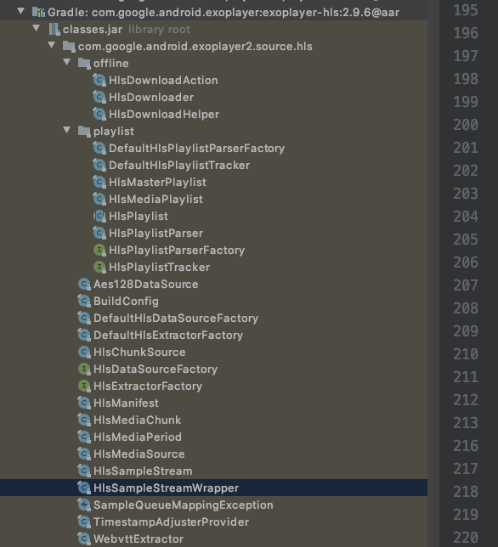Click the BuildConfig class icon
Image resolution: width=498 pixels, height=547 pixels.
tap(84, 302)
